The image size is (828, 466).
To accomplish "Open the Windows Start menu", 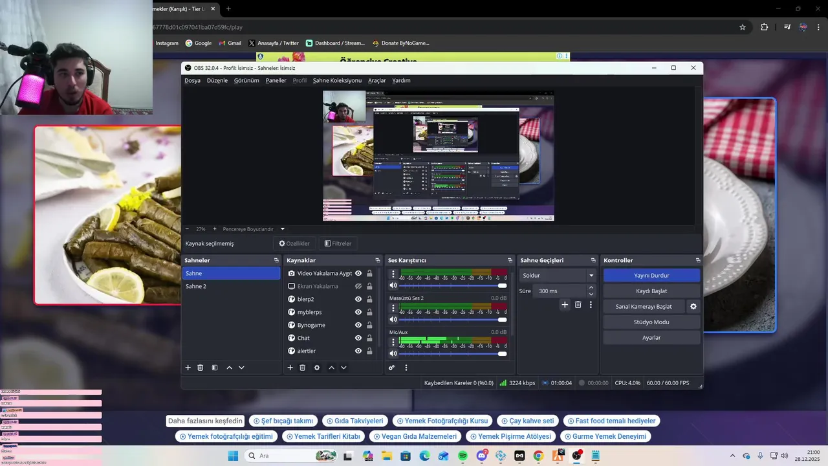I will coord(233,456).
